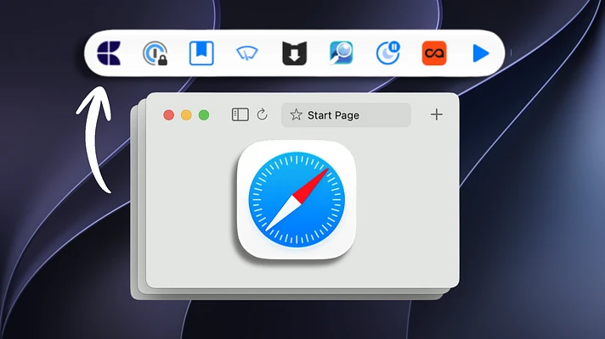This screenshot has width=605, height=339.
Task: Minimize the window with yellow button
Action: pyautogui.click(x=186, y=115)
